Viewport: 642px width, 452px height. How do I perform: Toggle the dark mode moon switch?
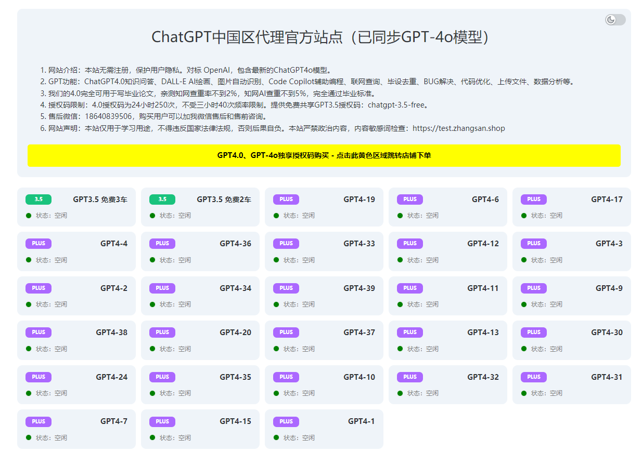(615, 20)
